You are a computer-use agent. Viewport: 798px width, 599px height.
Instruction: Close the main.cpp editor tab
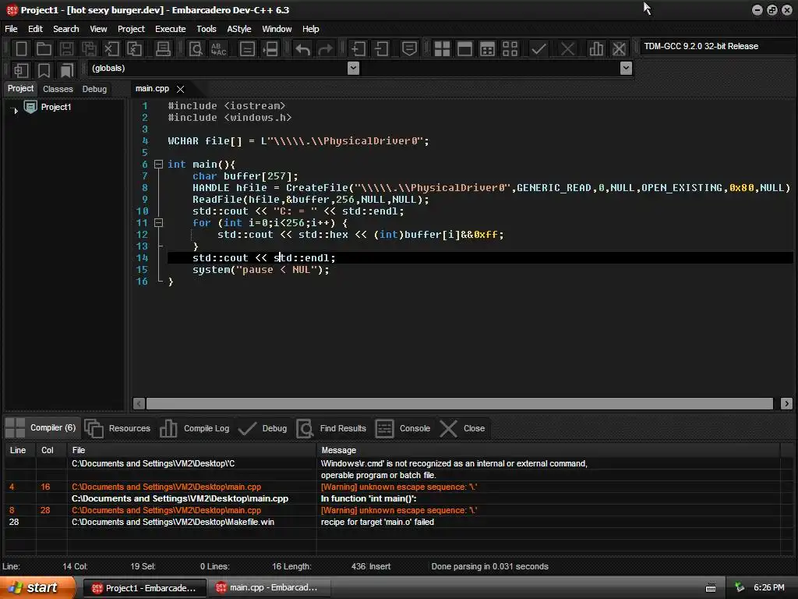coord(180,89)
